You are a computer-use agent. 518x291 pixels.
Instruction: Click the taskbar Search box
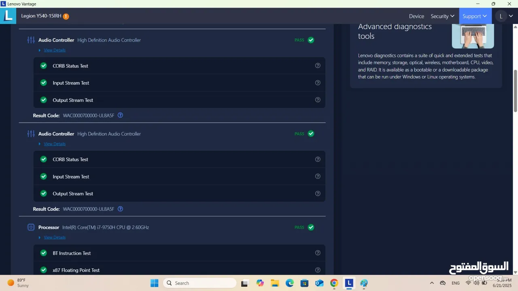pyautogui.click(x=200, y=283)
